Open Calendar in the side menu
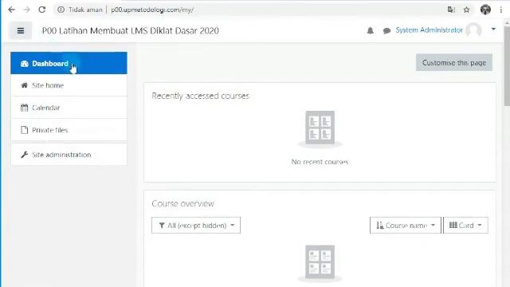Viewport: 510px width, 287px height. (69, 108)
